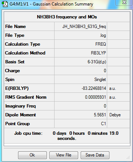Open the log with View File
133x162 pixels.
[x=64, y=155]
